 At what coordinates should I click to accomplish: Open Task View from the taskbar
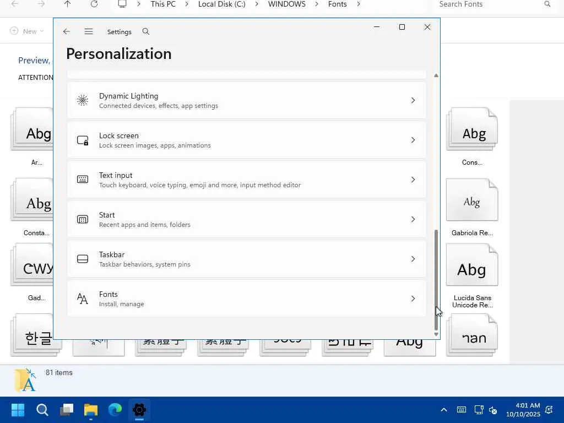(67, 410)
